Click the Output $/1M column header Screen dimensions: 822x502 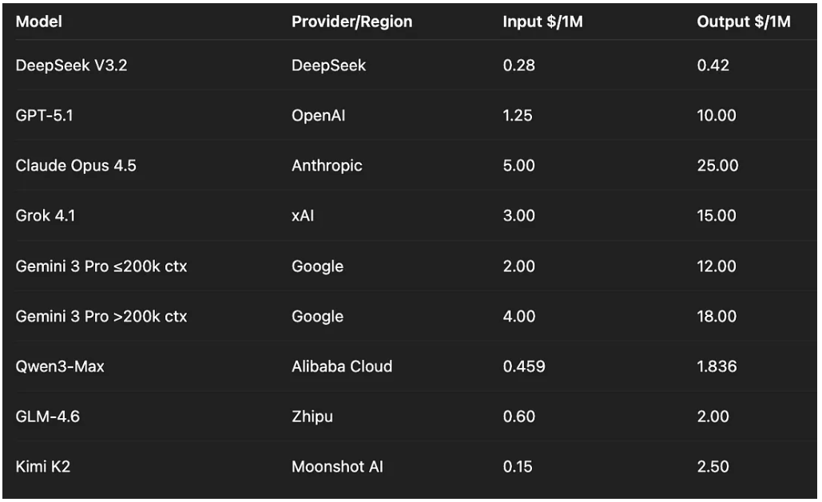(x=743, y=22)
